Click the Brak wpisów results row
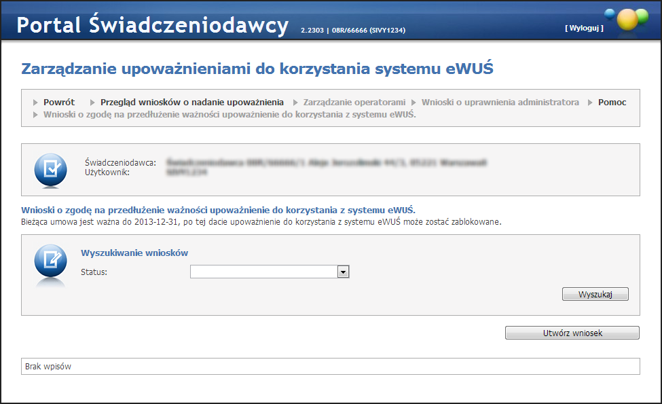 coord(331,367)
